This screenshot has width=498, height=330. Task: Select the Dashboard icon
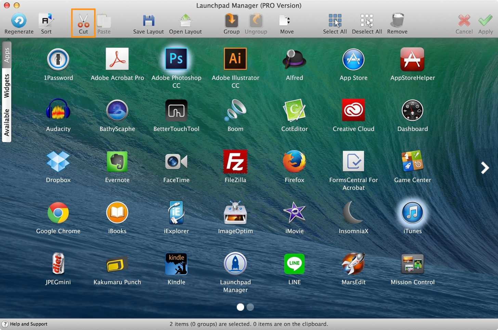click(412, 110)
